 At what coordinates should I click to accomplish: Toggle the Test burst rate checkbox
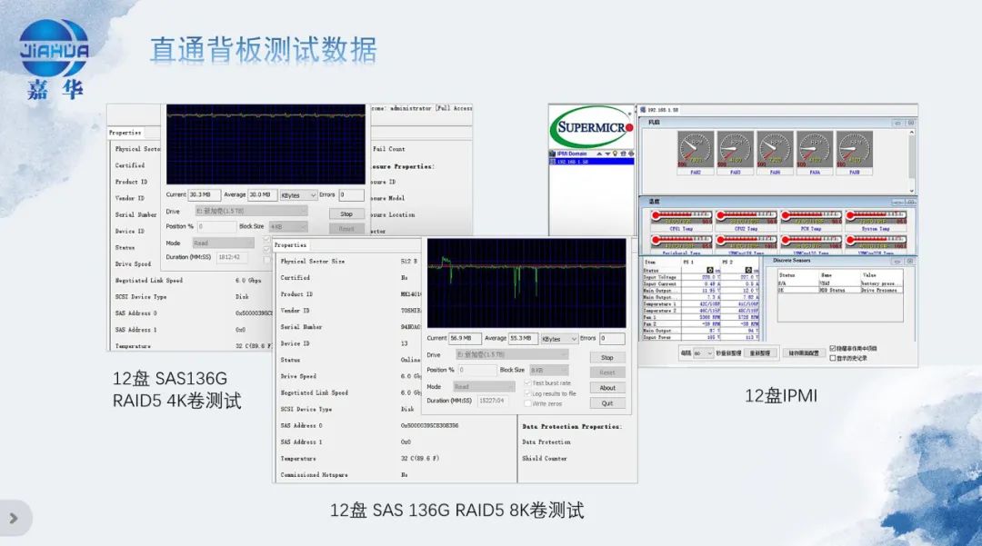527,383
